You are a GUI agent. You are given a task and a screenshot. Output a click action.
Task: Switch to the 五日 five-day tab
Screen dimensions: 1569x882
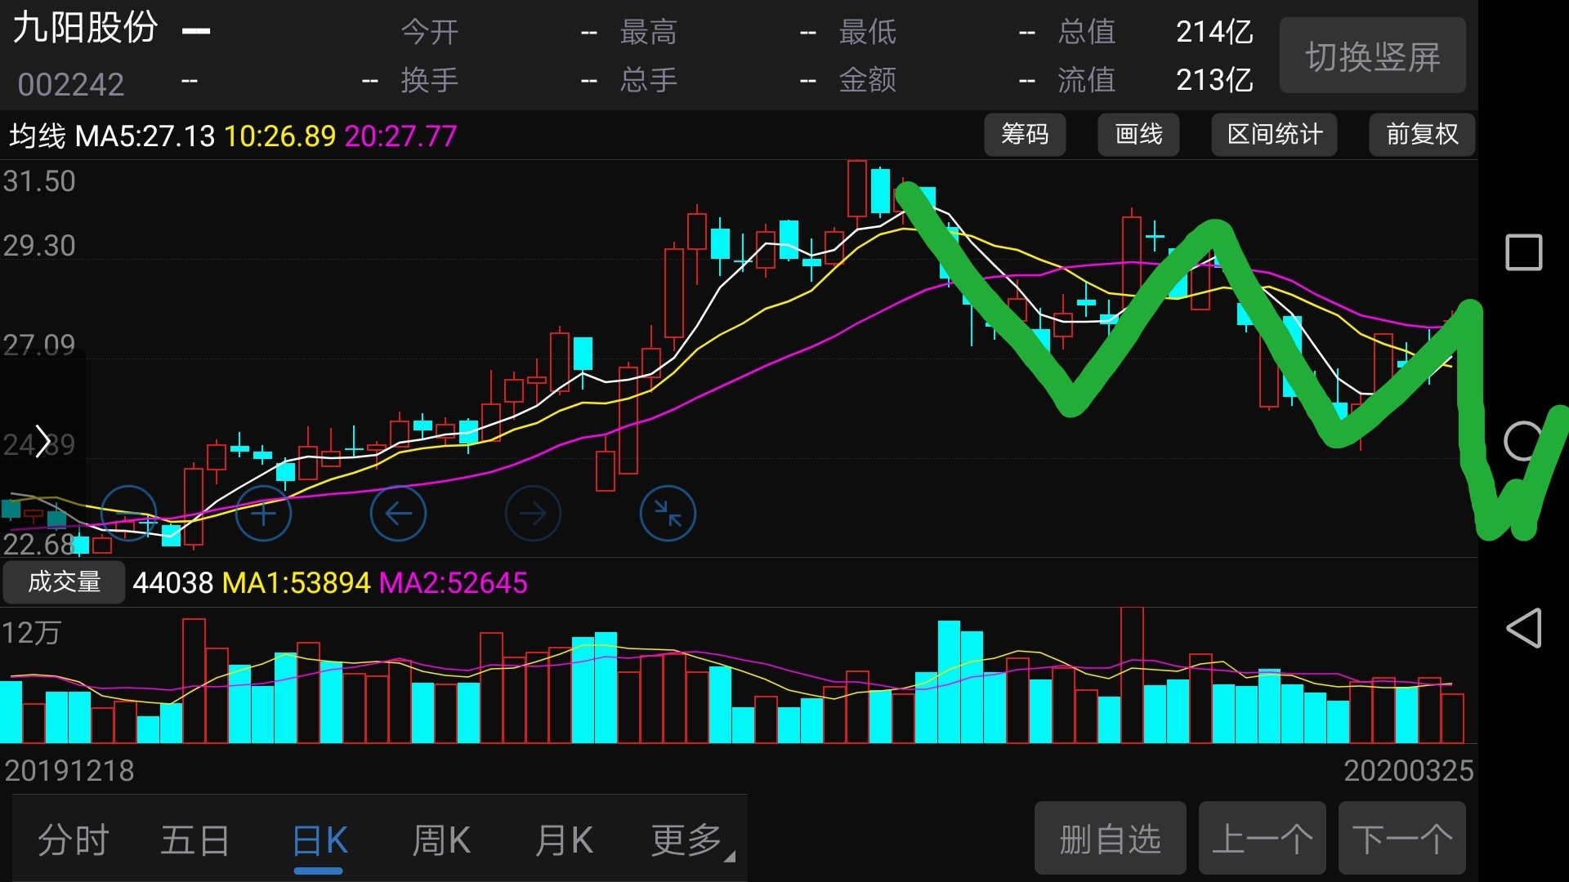click(195, 840)
